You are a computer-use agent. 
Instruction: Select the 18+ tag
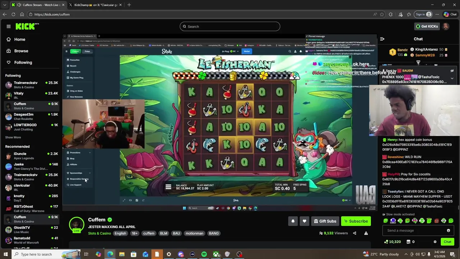(x=134, y=233)
